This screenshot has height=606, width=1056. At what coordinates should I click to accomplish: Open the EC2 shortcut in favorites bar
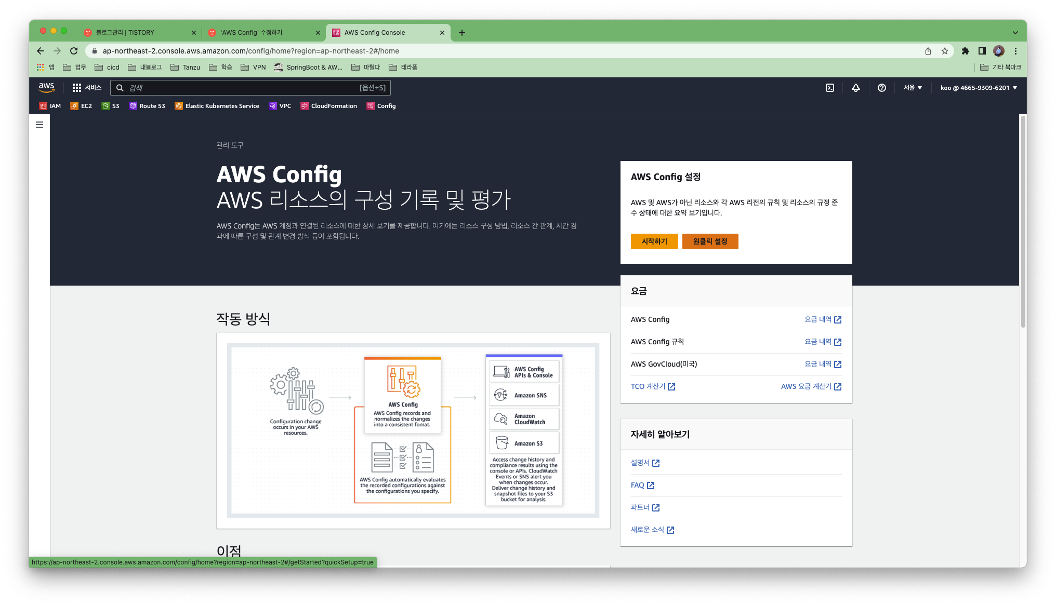81,106
